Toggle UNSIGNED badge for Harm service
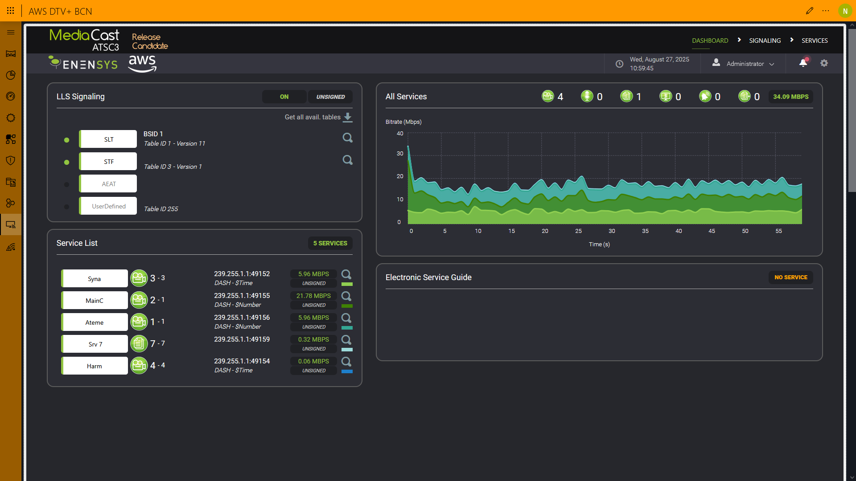The width and height of the screenshot is (856, 481). coord(314,371)
